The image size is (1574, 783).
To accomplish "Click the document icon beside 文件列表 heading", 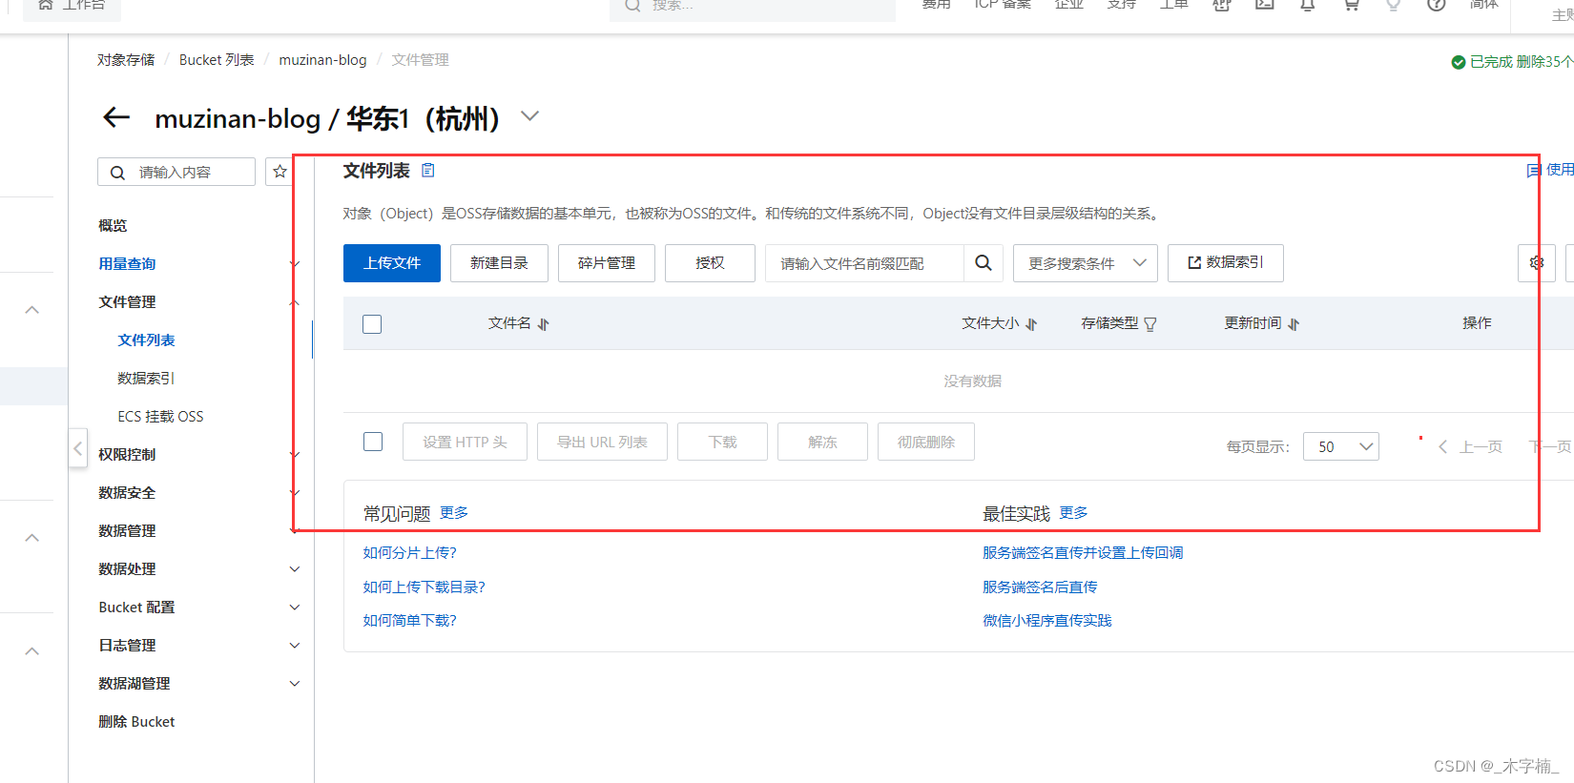I will [428, 171].
